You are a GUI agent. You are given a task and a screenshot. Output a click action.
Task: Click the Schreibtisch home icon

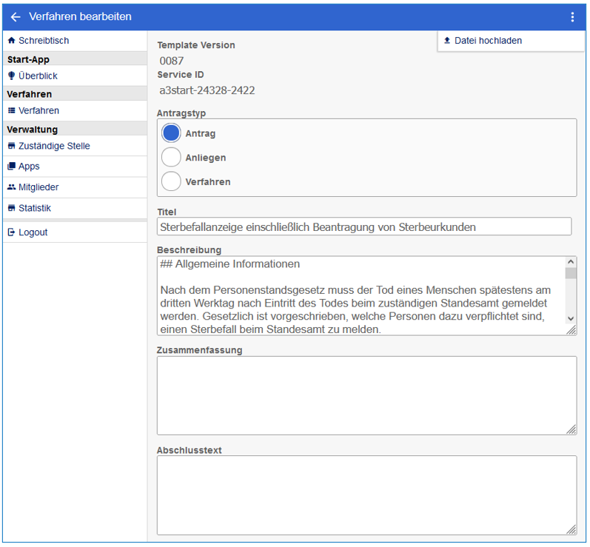11,41
